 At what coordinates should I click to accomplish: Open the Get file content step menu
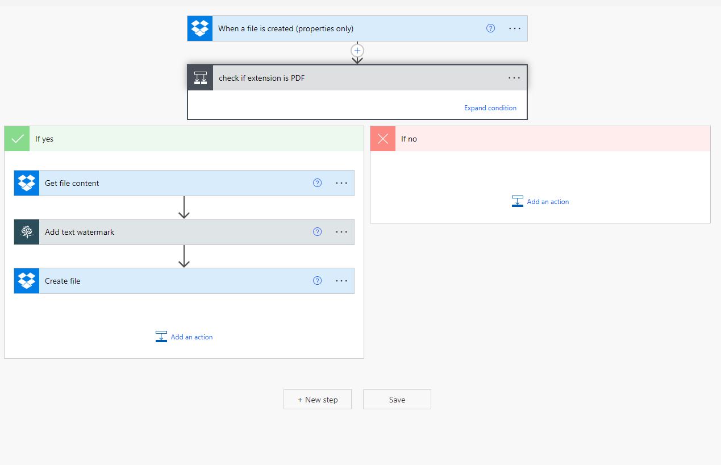point(341,182)
